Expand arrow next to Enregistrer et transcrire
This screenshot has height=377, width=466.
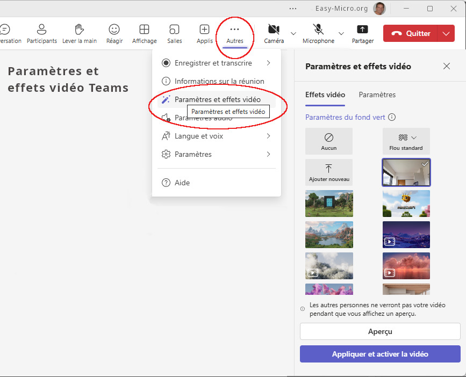click(x=268, y=63)
